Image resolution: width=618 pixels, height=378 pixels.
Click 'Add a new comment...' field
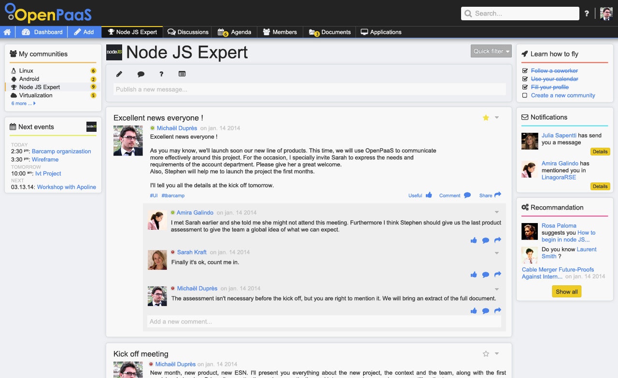324,322
